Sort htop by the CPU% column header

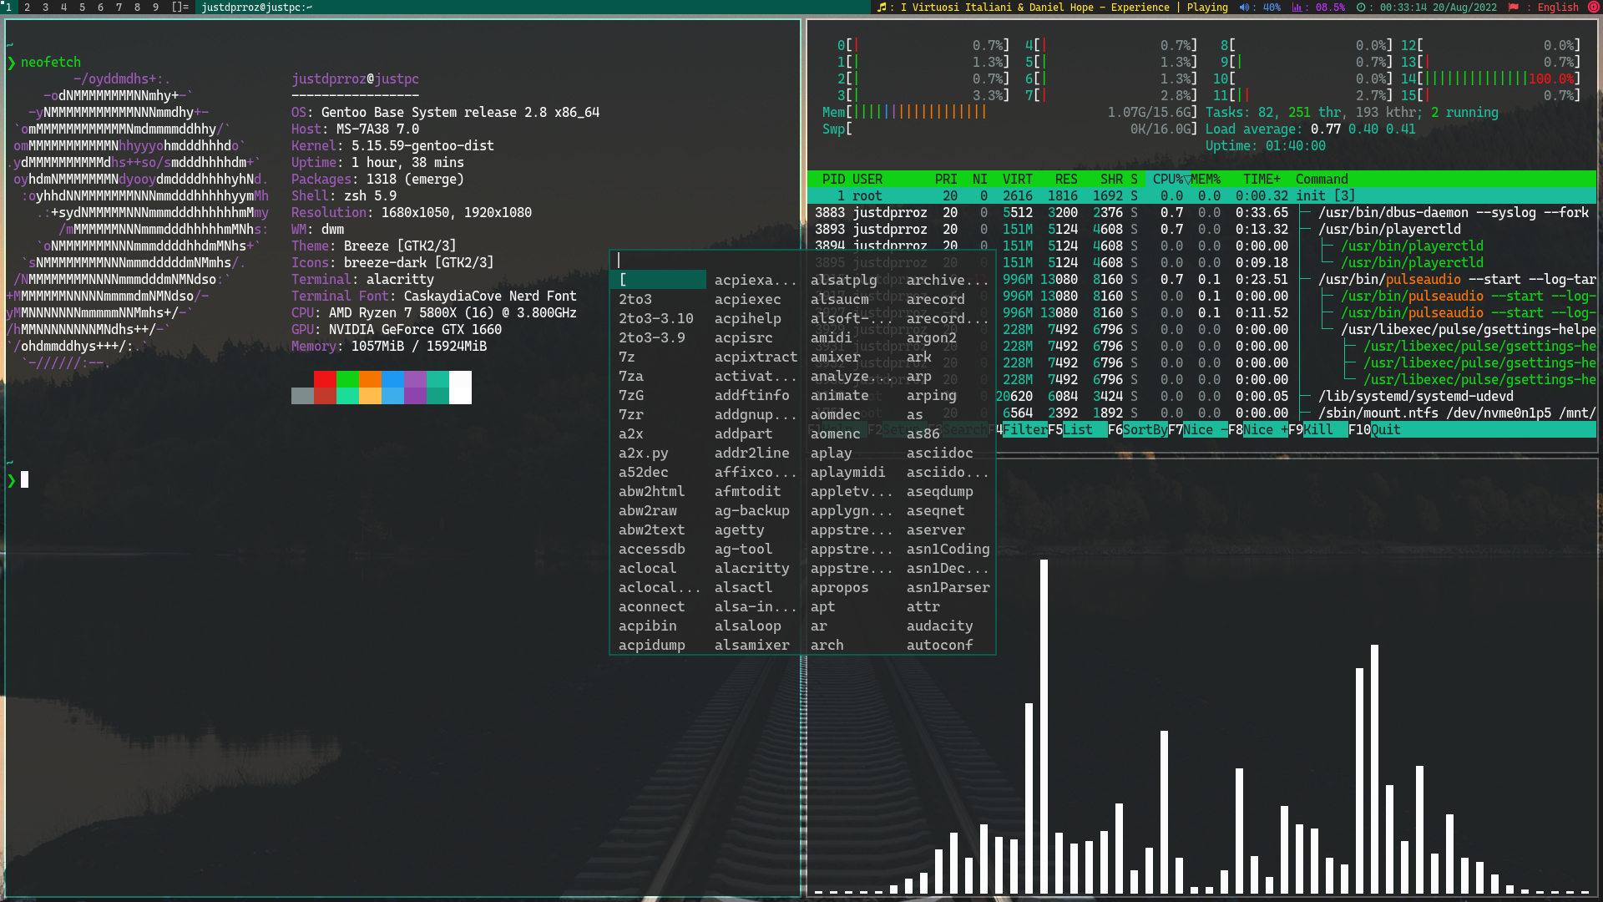click(x=1168, y=180)
